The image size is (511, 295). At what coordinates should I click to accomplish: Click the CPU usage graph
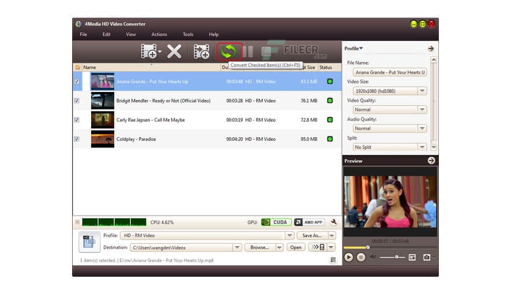tap(114, 222)
